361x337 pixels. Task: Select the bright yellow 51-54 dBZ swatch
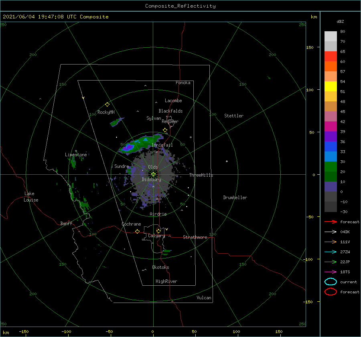click(x=331, y=87)
